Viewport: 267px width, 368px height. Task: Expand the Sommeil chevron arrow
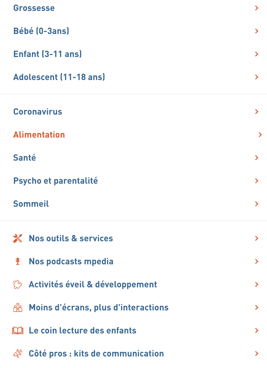[256, 204]
